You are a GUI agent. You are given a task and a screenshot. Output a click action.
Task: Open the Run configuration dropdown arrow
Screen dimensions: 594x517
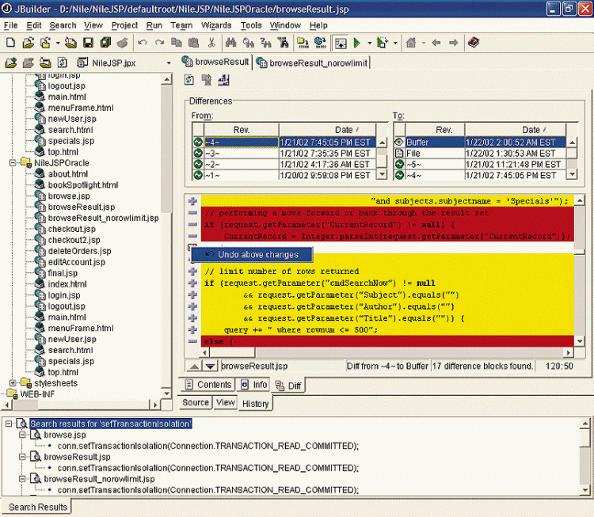coord(369,44)
